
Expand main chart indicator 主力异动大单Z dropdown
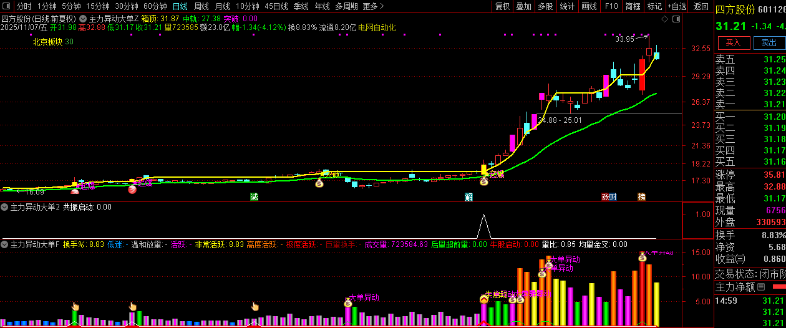(x=83, y=19)
